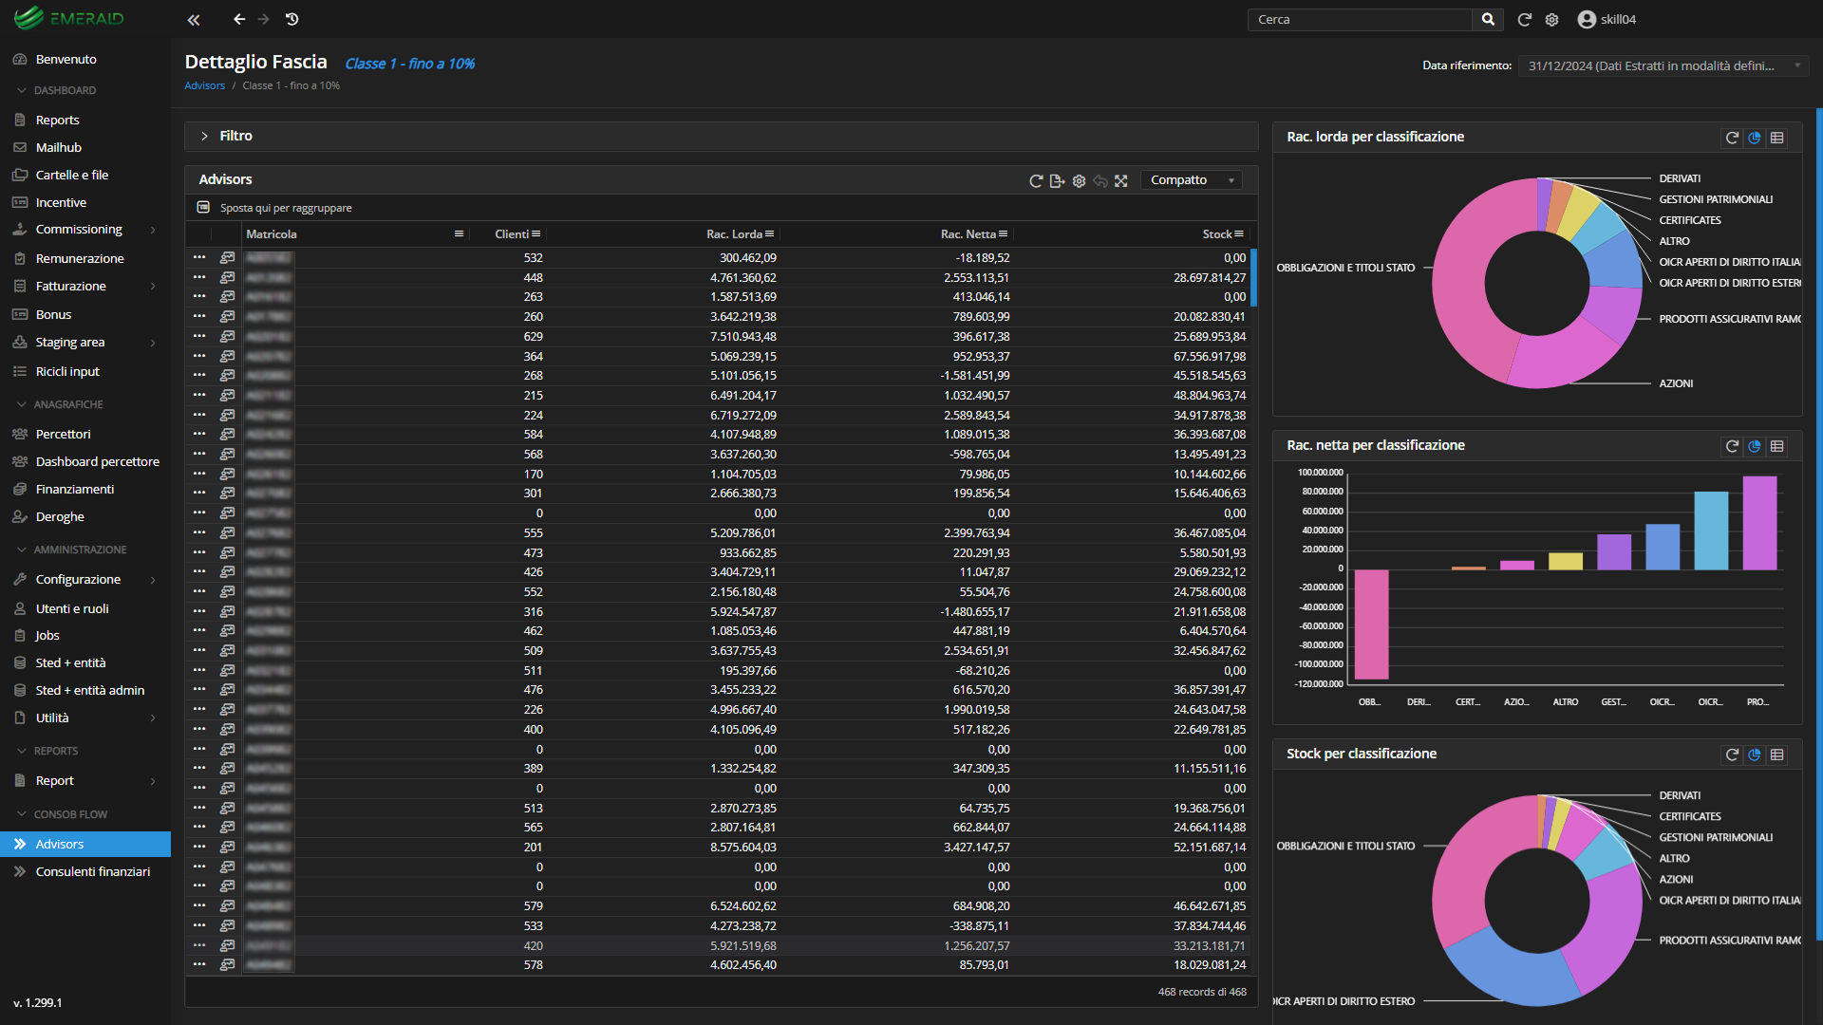This screenshot has width=1823, height=1025.
Task: Refresh page using top bar reload icon
Action: [1525, 19]
